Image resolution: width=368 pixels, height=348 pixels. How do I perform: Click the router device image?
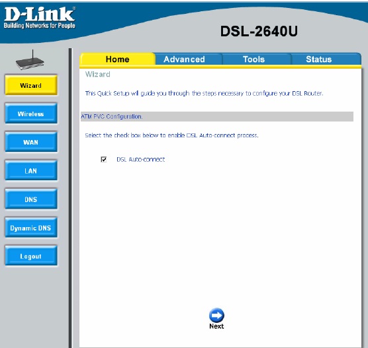coord(30,60)
